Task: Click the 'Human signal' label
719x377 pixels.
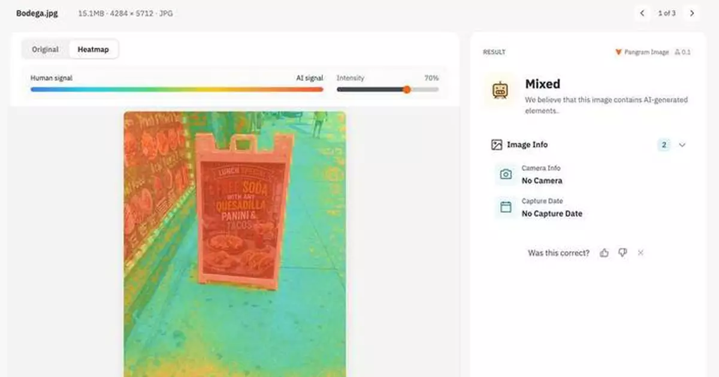Action: (x=52, y=78)
